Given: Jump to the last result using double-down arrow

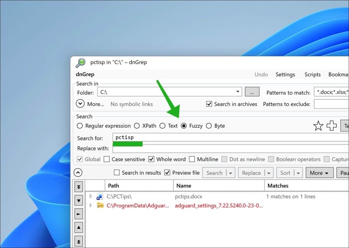Looking at the screenshot, I should [x=79, y=187].
